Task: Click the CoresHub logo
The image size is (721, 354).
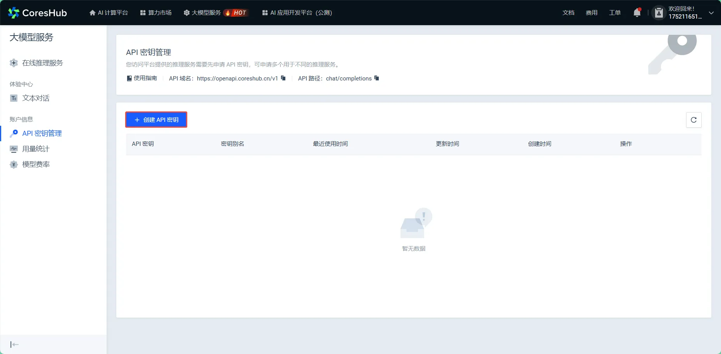Action: click(38, 13)
